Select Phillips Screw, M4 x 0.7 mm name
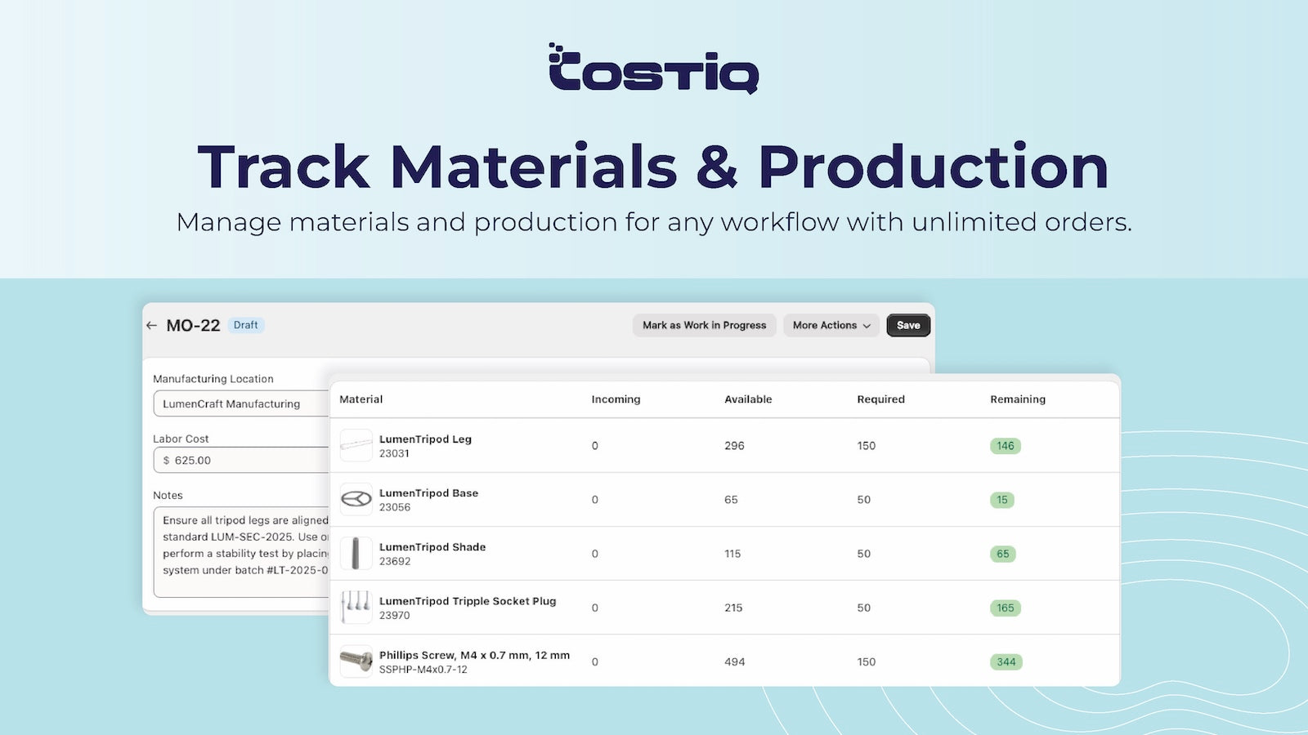 click(474, 655)
